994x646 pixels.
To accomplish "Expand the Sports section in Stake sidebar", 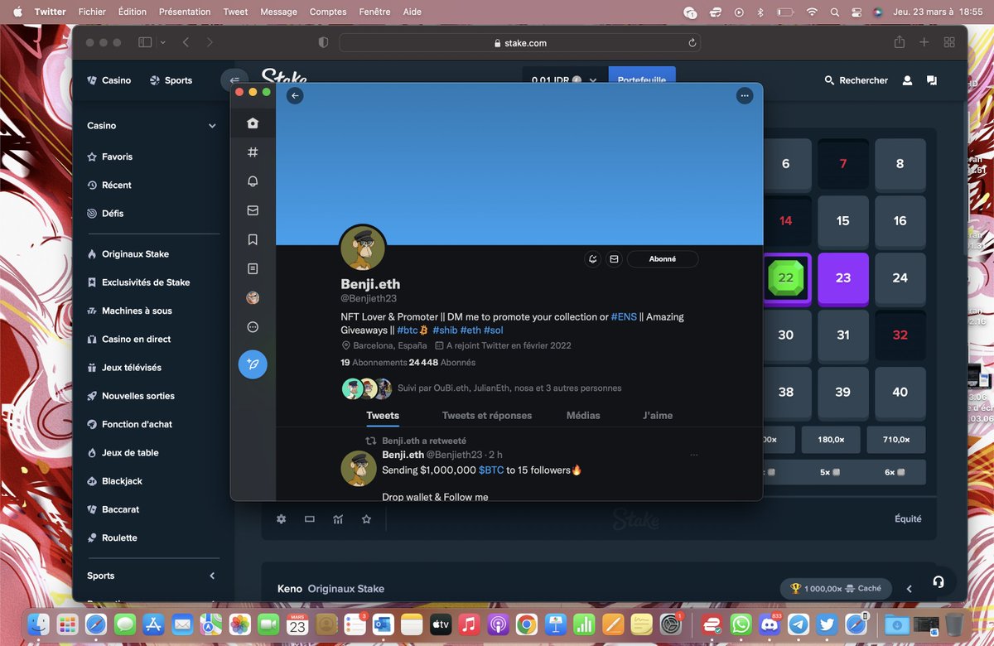I will [212, 576].
